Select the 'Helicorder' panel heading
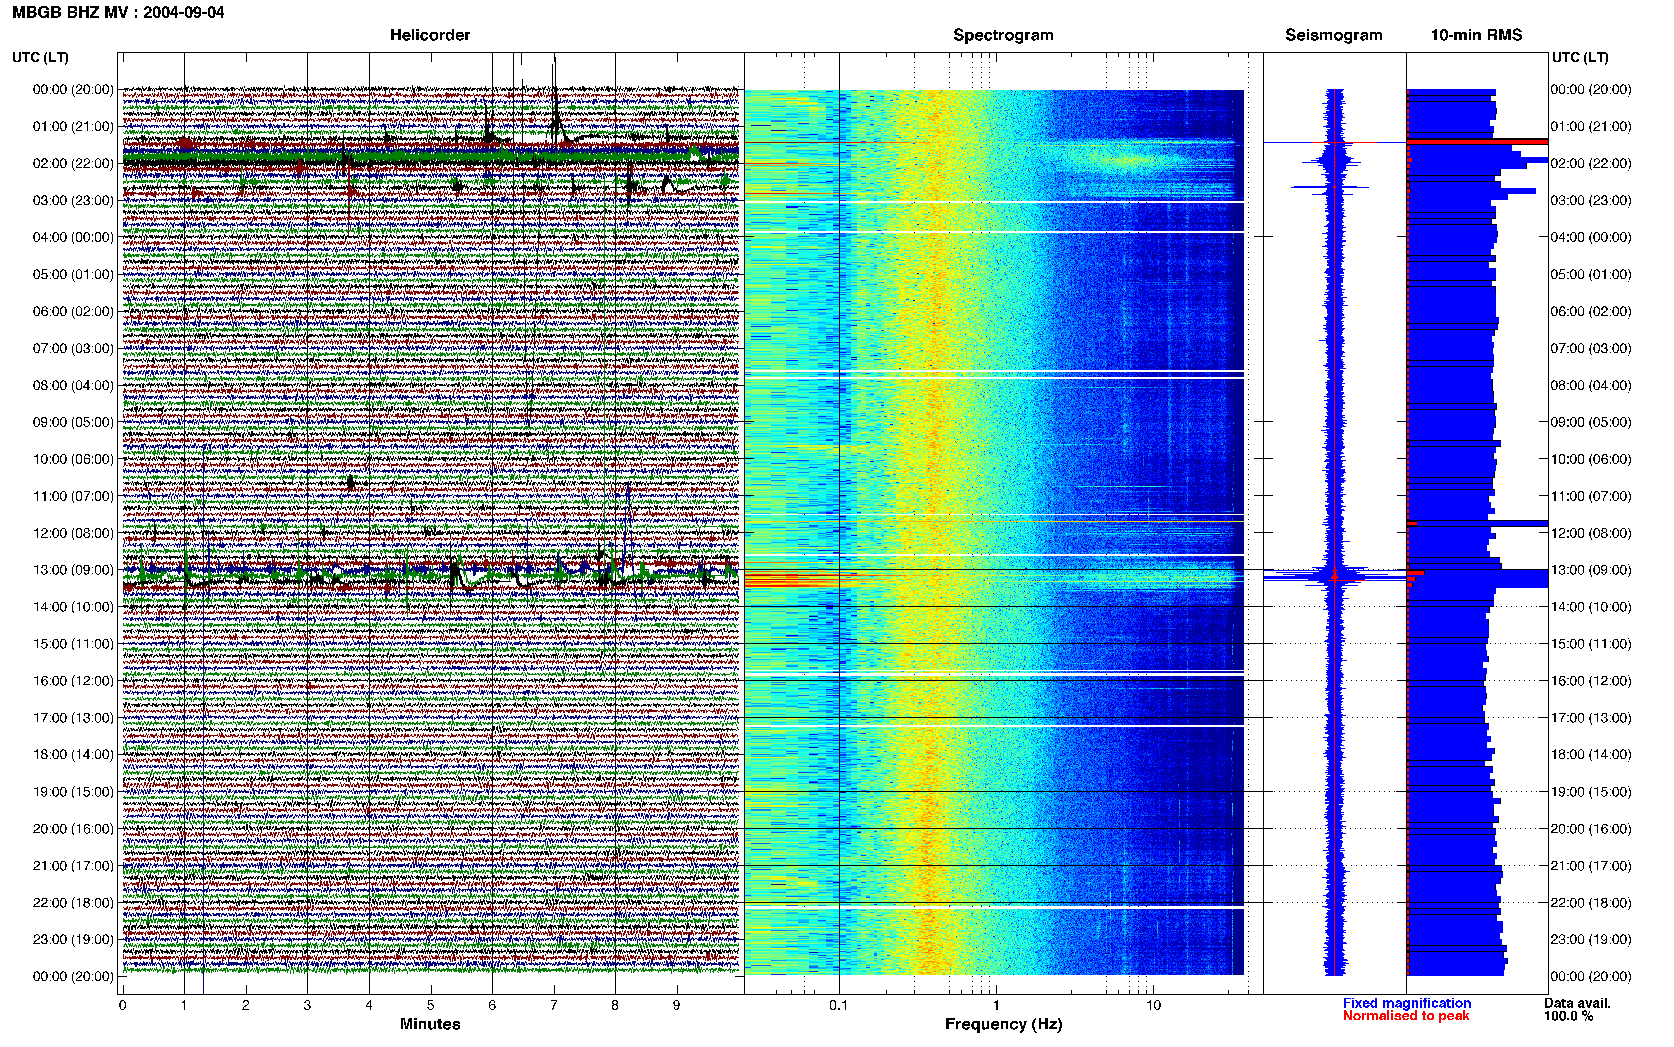 coord(430,35)
